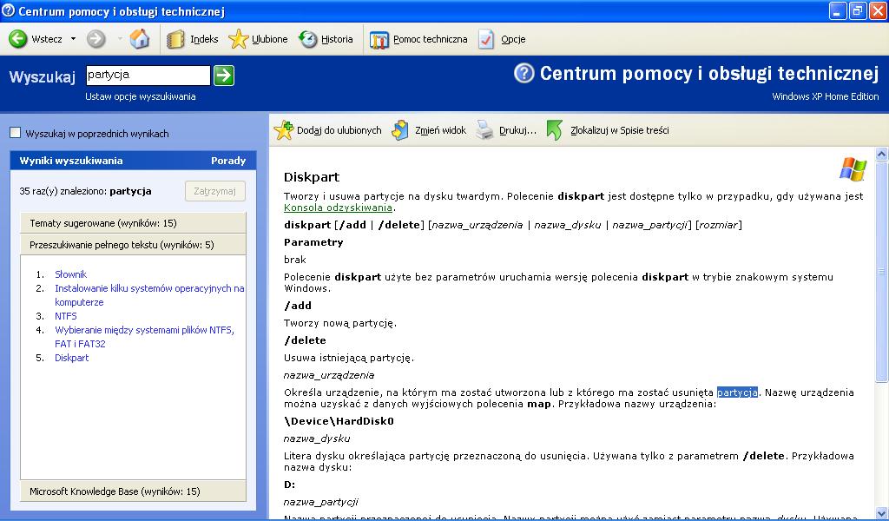This screenshot has width=889, height=521.
Task: Open the NTFS search result
Action: 66,316
